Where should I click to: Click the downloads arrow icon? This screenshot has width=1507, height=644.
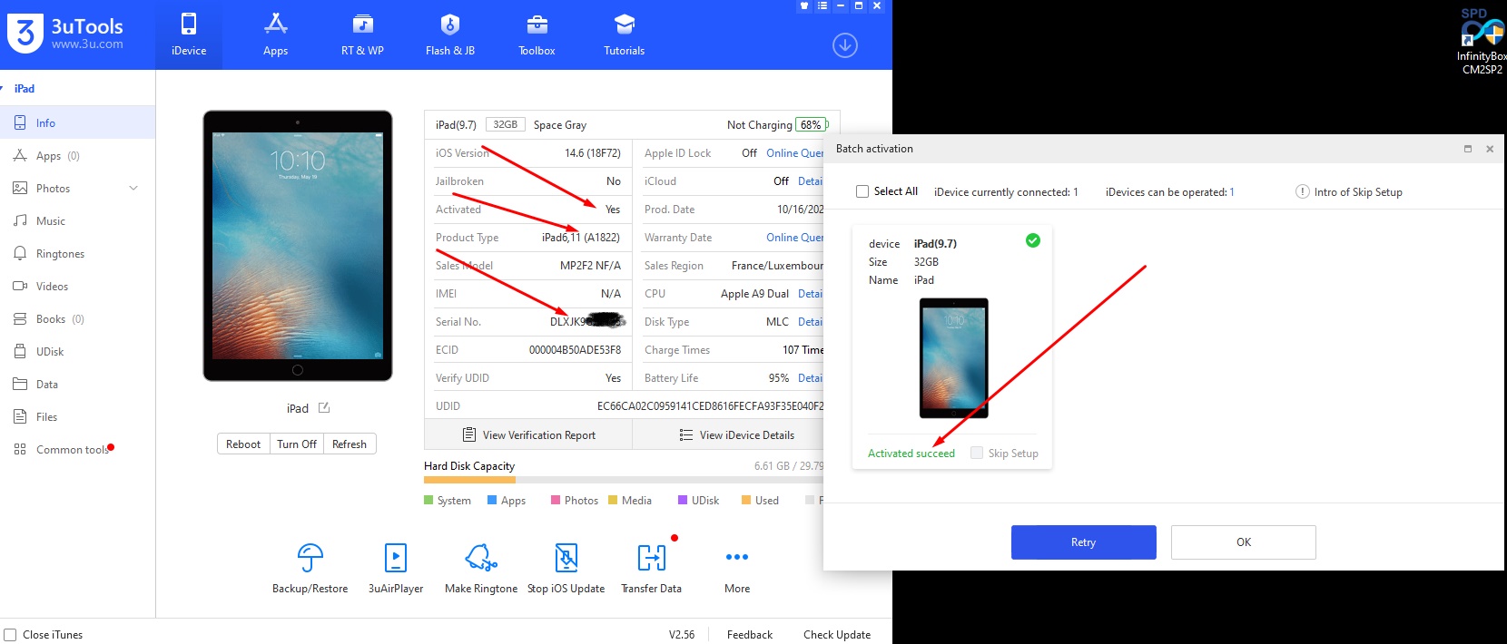(x=845, y=45)
